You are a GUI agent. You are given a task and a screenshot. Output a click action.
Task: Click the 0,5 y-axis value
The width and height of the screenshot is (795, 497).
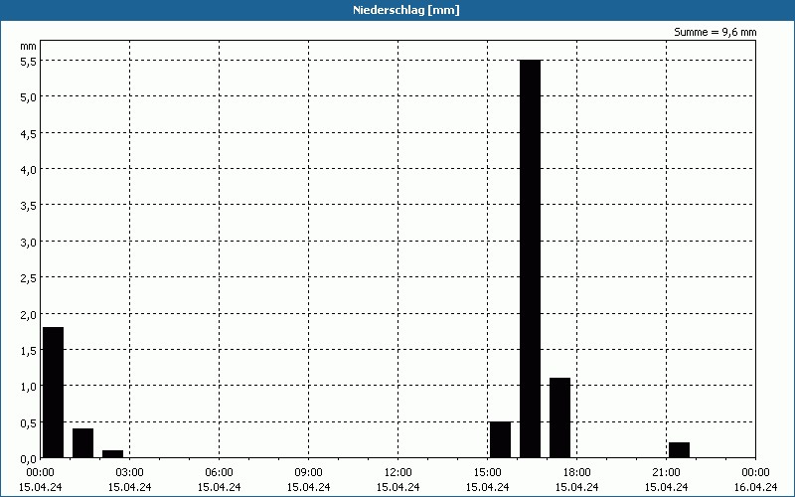pos(29,423)
